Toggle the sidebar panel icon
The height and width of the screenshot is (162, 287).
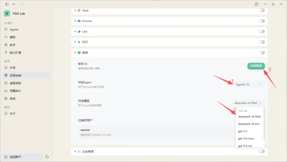click(7, 4)
